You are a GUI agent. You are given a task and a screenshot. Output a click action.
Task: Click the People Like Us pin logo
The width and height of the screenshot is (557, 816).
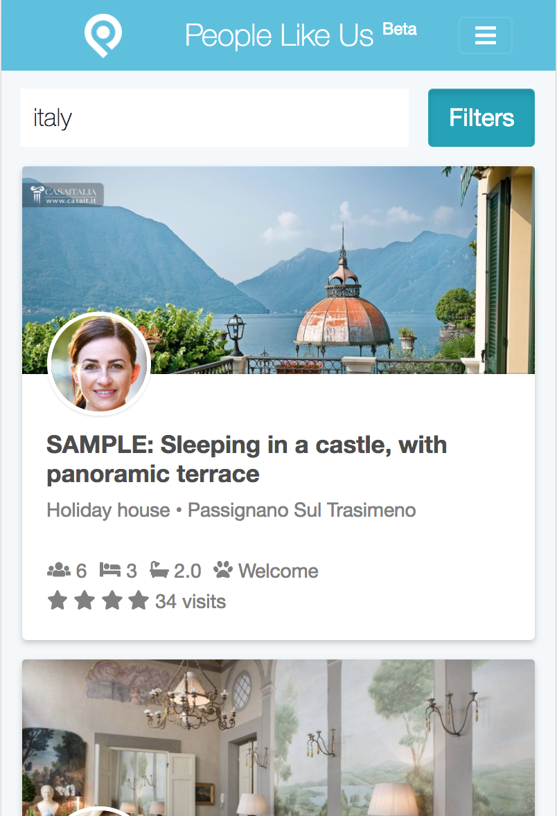pyautogui.click(x=103, y=35)
